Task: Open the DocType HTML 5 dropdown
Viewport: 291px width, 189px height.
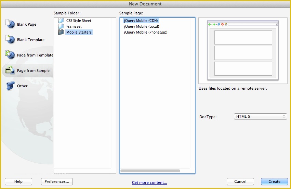Action: point(260,116)
